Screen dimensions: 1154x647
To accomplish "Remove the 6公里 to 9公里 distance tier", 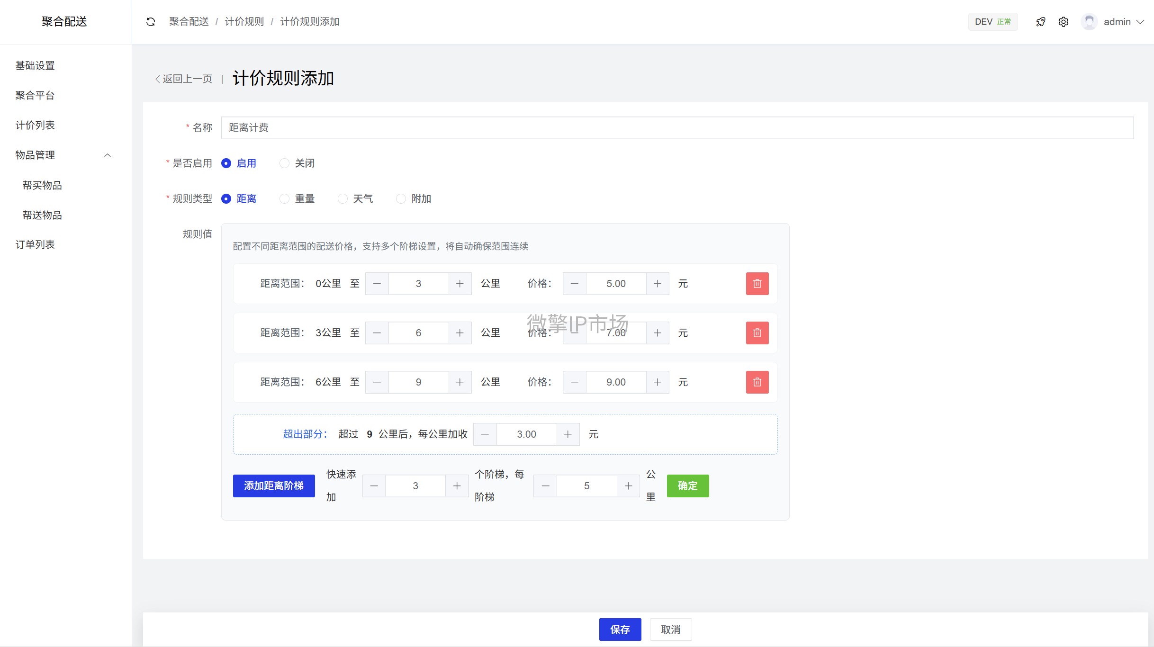I will 757,382.
